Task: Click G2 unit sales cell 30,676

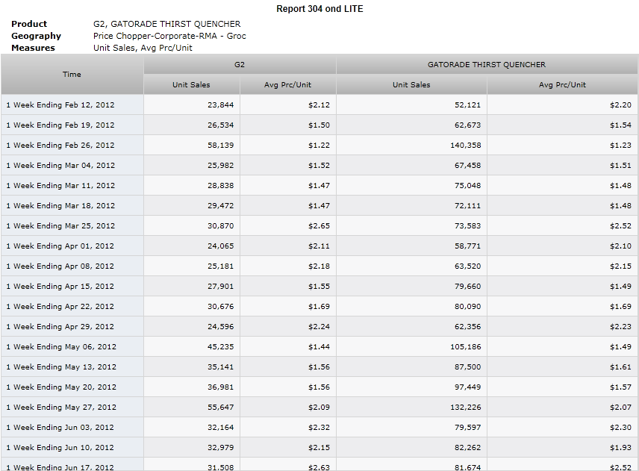Action: pos(192,306)
